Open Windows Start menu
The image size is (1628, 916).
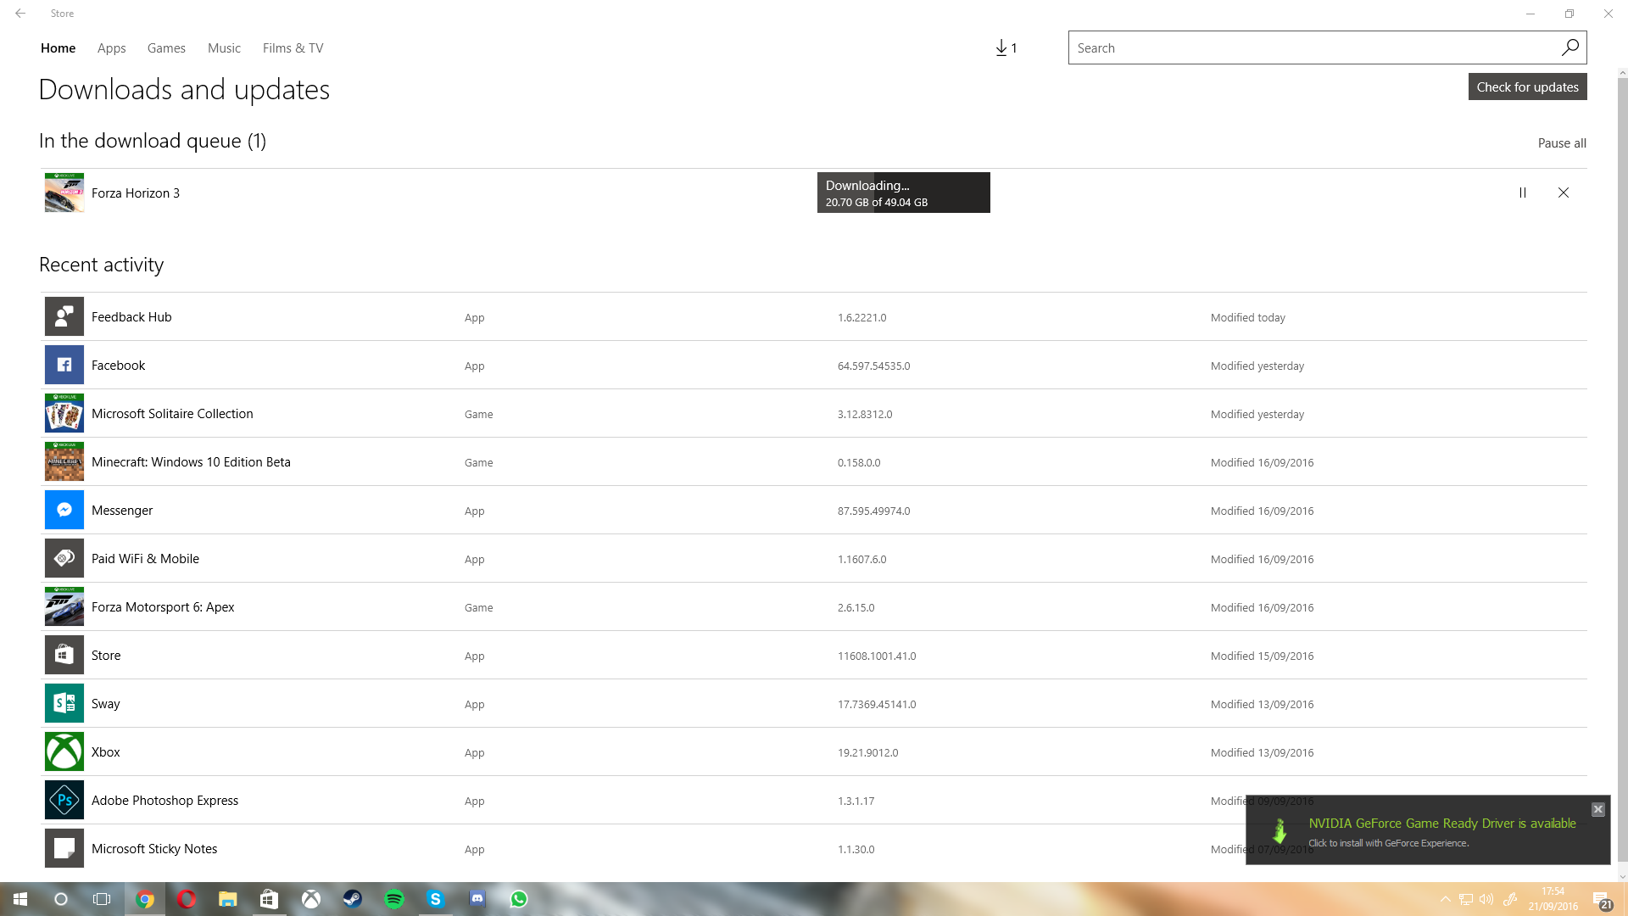coord(20,899)
